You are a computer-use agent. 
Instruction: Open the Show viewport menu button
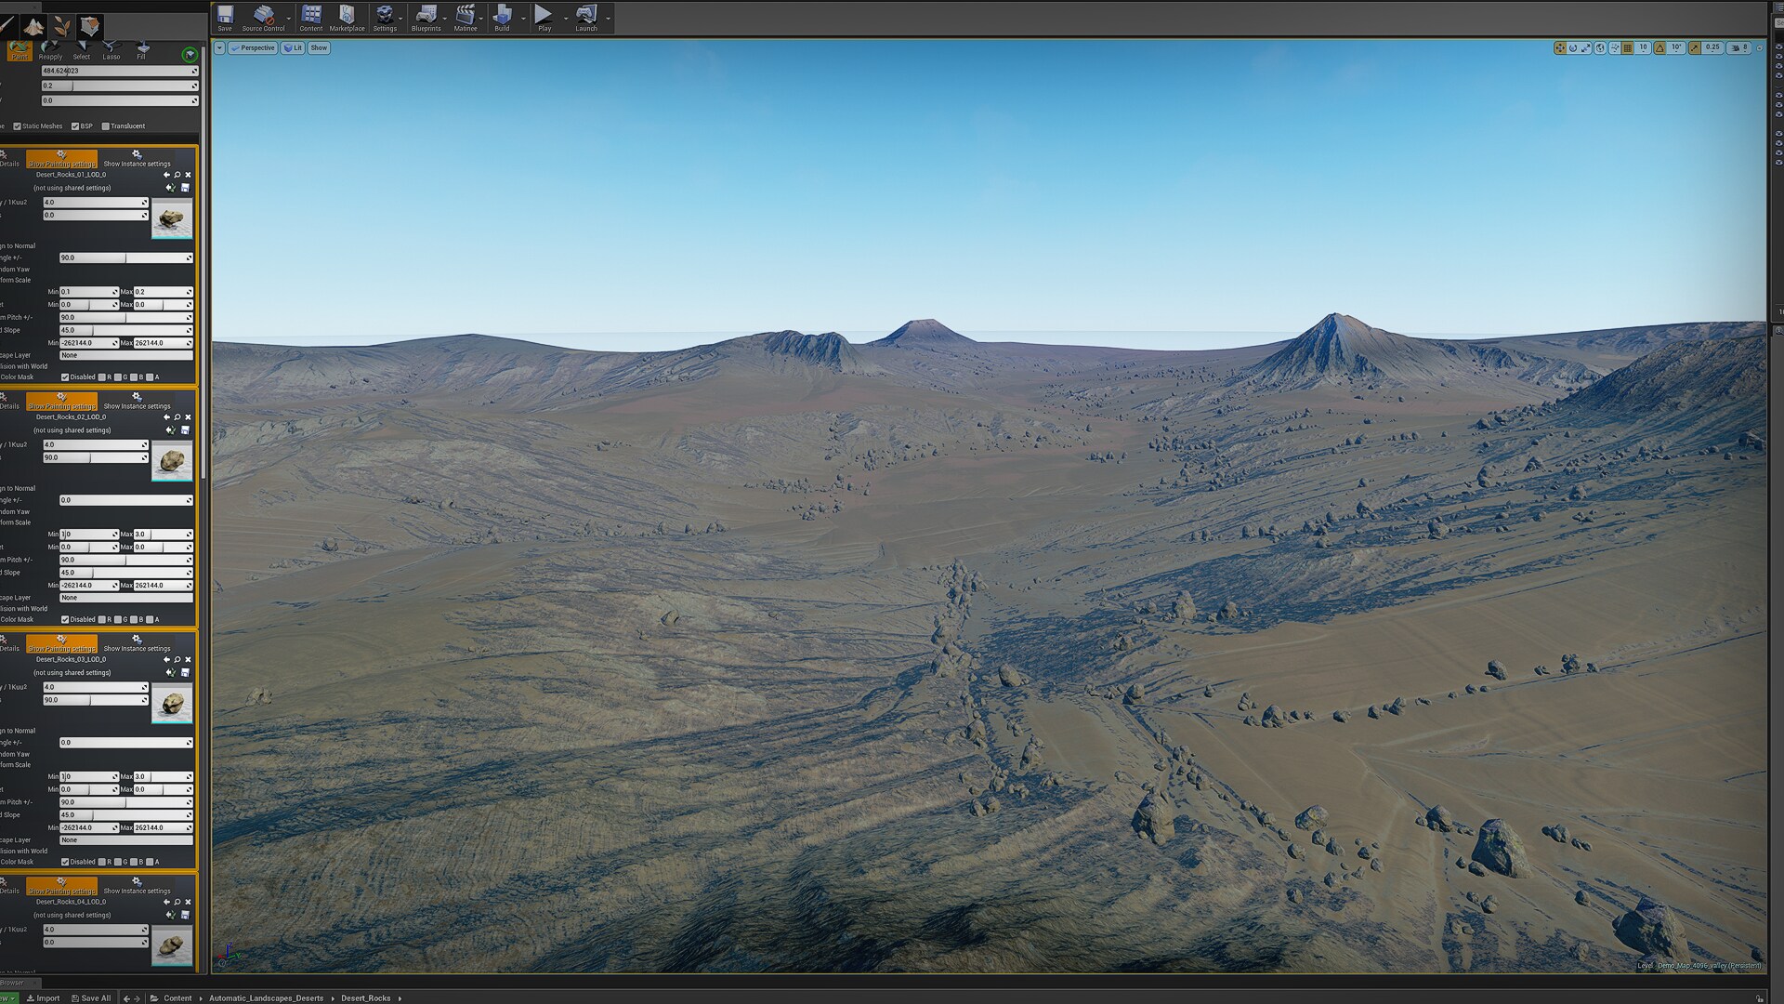coord(319,47)
